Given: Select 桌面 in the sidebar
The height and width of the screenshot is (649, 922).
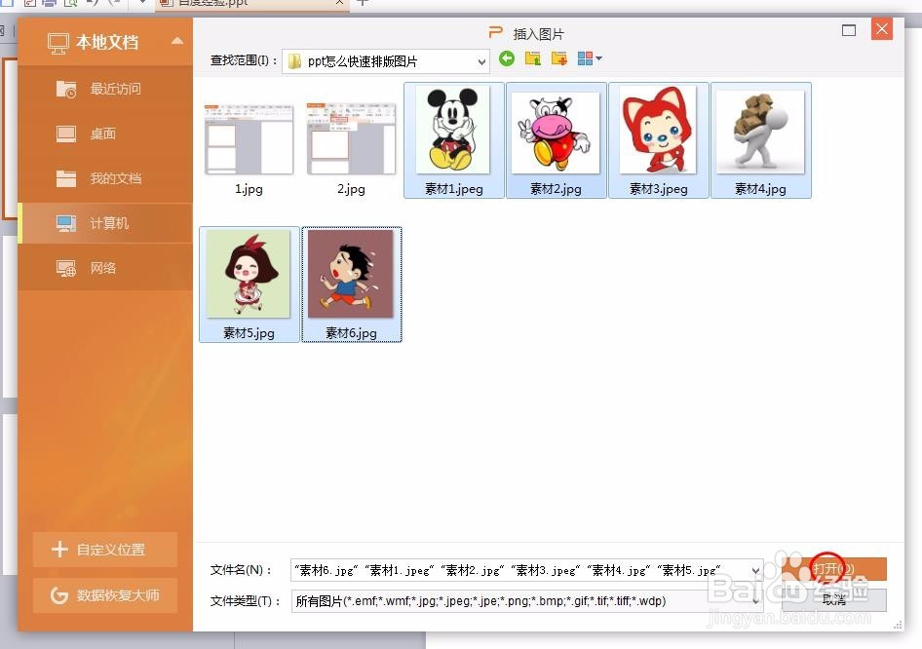Looking at the screenshot, I should pos(105,134).
